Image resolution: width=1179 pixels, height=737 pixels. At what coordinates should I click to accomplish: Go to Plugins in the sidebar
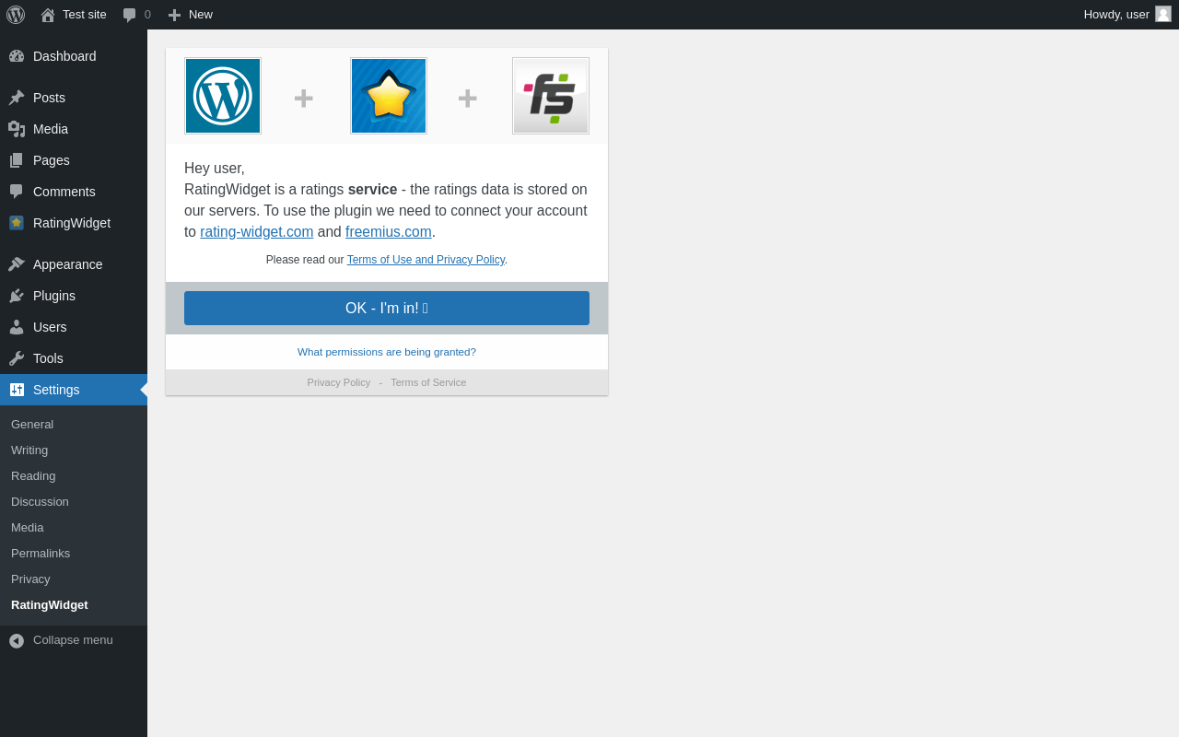[74, 296]
